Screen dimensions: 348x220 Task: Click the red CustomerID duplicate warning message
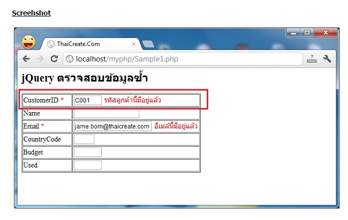[132, 100]
